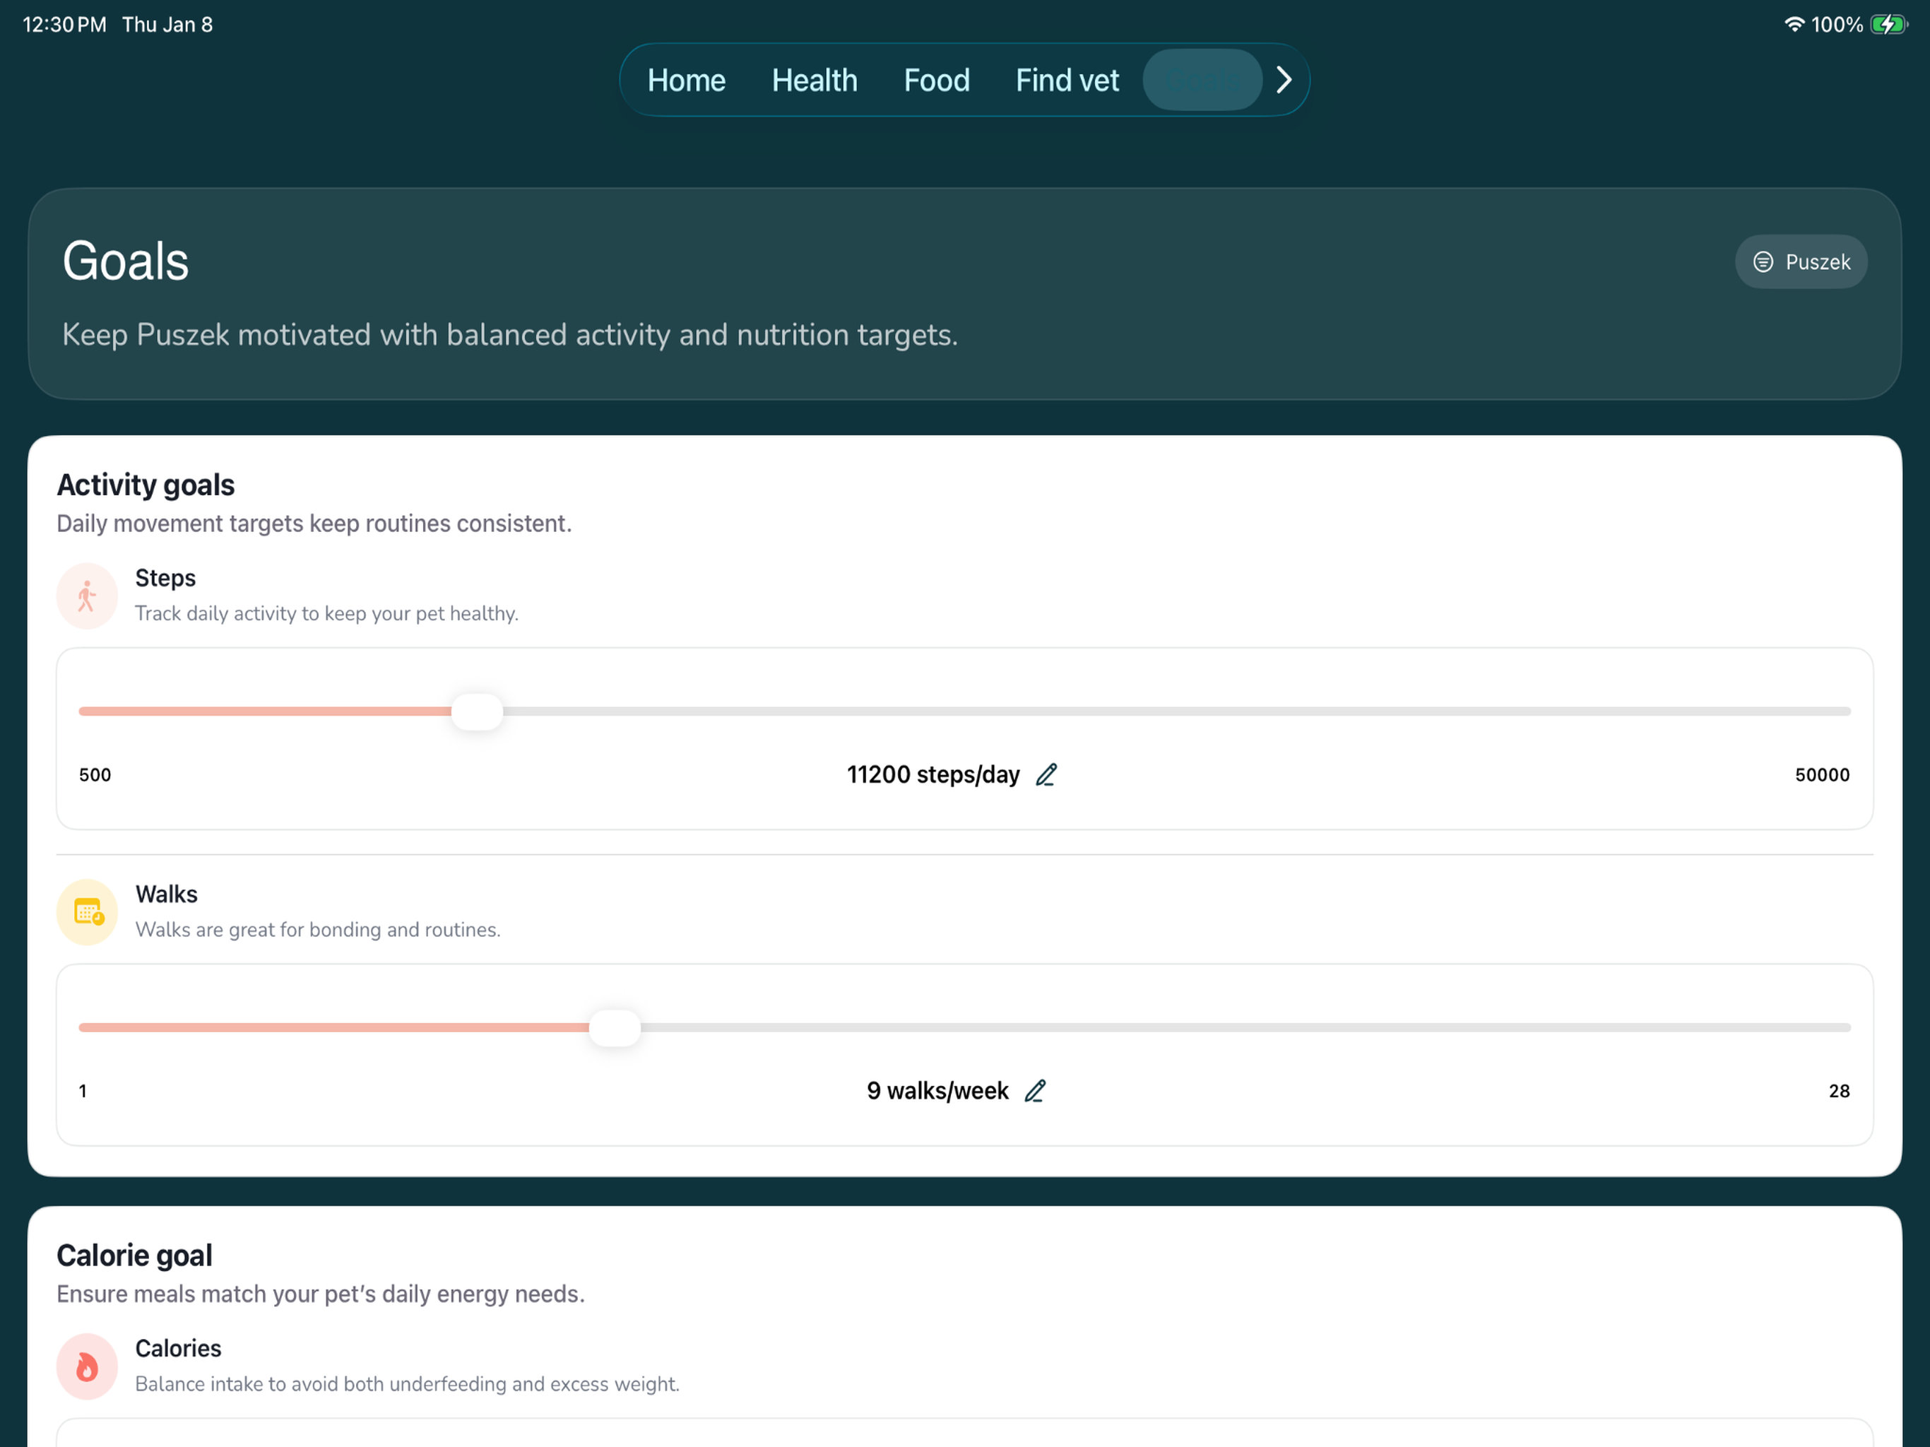Click the "Calories" goal title

[x=178, y=1348]
